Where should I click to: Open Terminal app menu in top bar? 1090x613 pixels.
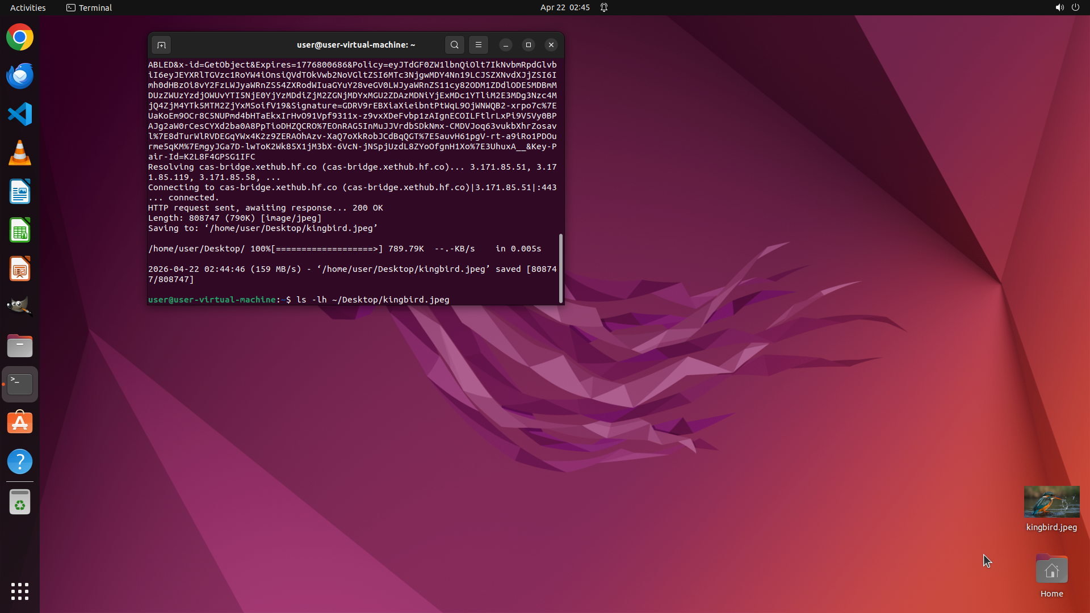click(89, 7)
